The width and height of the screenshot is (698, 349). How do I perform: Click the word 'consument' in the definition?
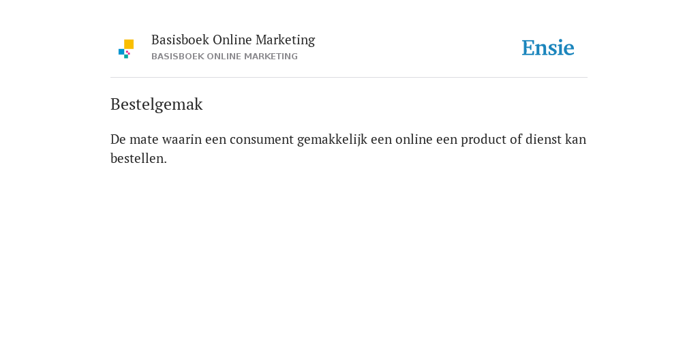[x=262, y=139]
